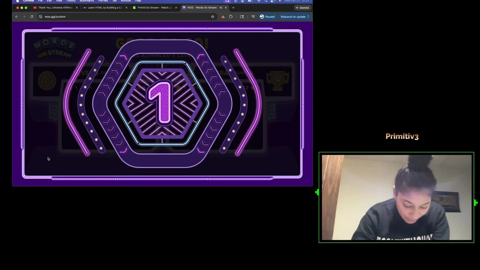This screenshot has width=480, height=270.
Task: Click the Words On Stream logo
Action: pyautogui.click(x=54, y=48)
